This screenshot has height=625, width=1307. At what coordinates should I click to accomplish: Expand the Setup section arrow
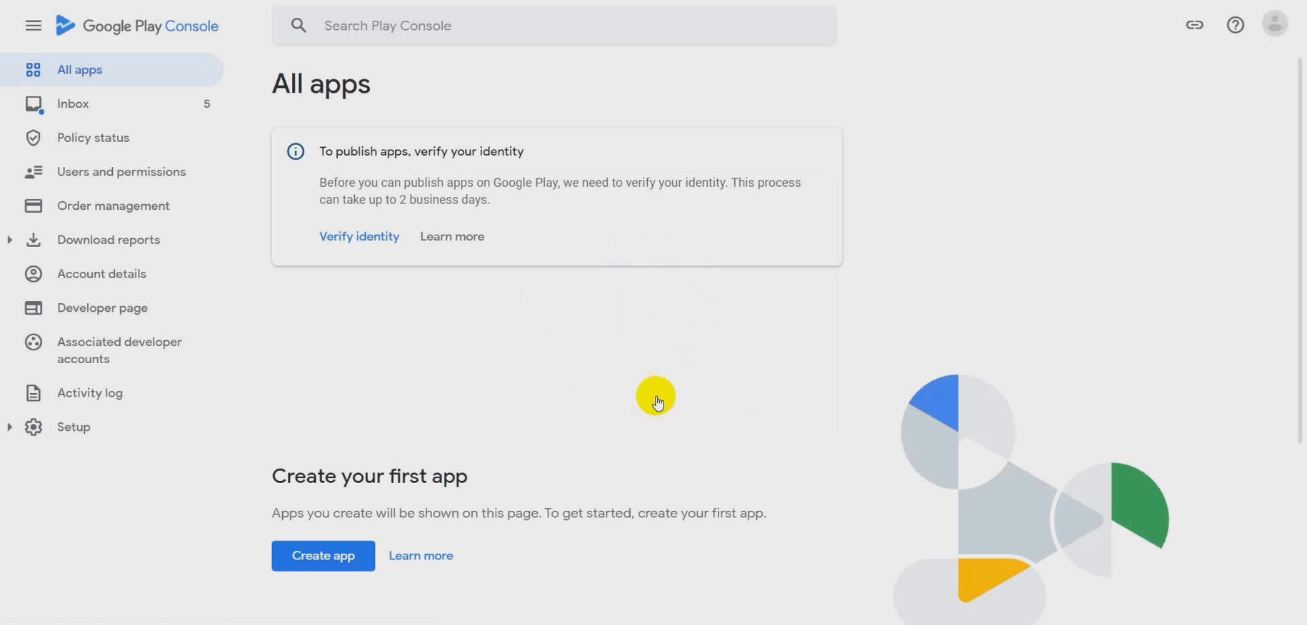click(9, 427)
